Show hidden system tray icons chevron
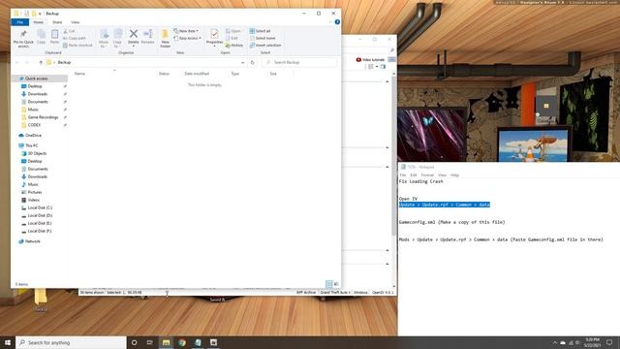Viewport: 620px width, 349px height. click(x=555, y=342)
